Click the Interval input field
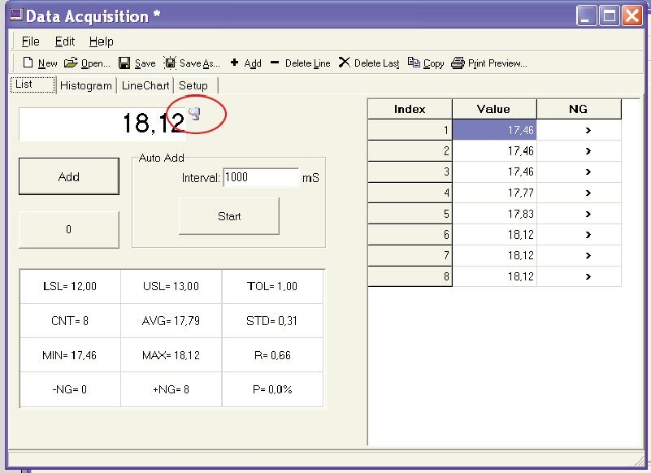The image size is (651, 473). (260, 177)
